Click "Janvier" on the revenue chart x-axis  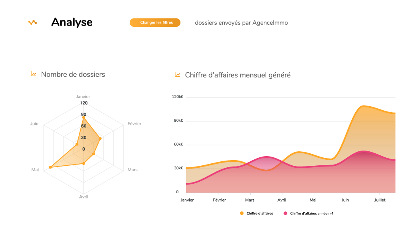(187, 200)
